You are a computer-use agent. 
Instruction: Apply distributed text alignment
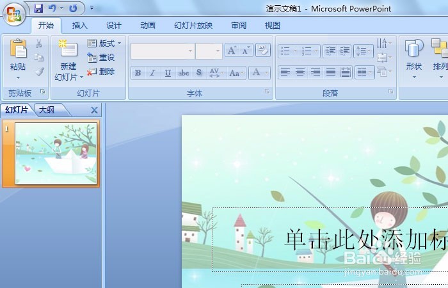coord(346,72)
